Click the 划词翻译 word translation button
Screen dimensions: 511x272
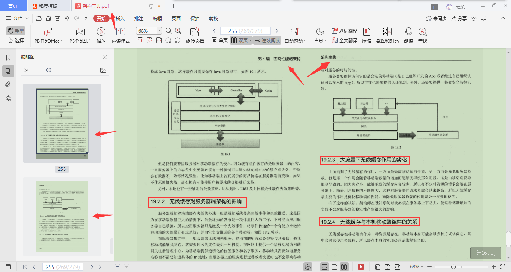(345, 31)
